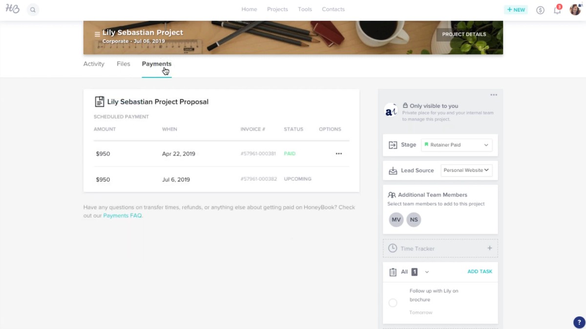Image resolution: width=586 pixels, height=329 pixels.
Task: Open Tools in top navigation
Action: click(305, 9)
